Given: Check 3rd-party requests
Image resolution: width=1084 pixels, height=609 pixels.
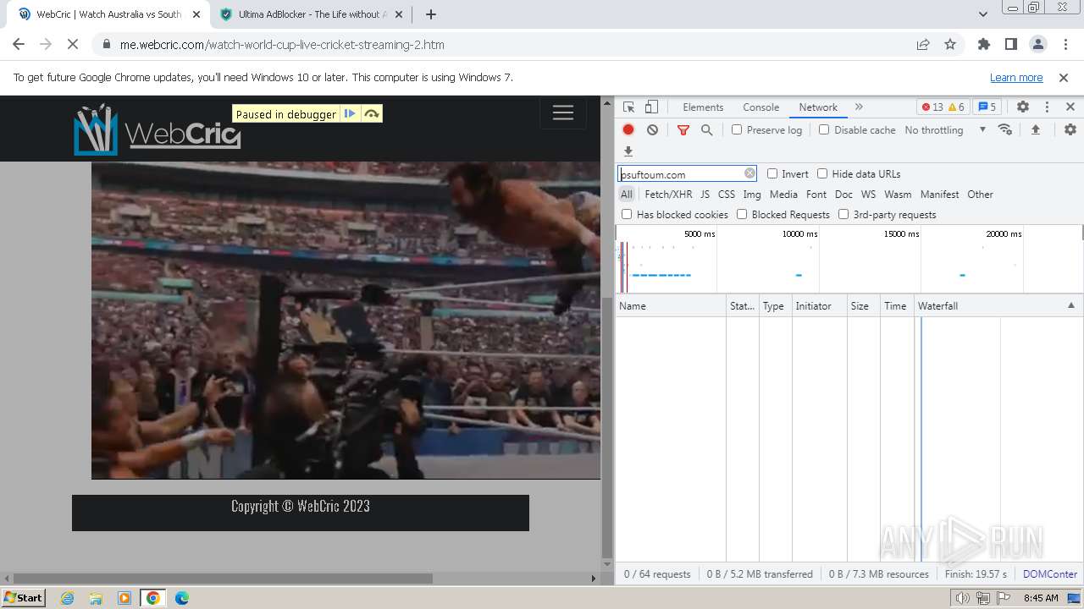Looking at the screenshot, I should pos(843,214).
